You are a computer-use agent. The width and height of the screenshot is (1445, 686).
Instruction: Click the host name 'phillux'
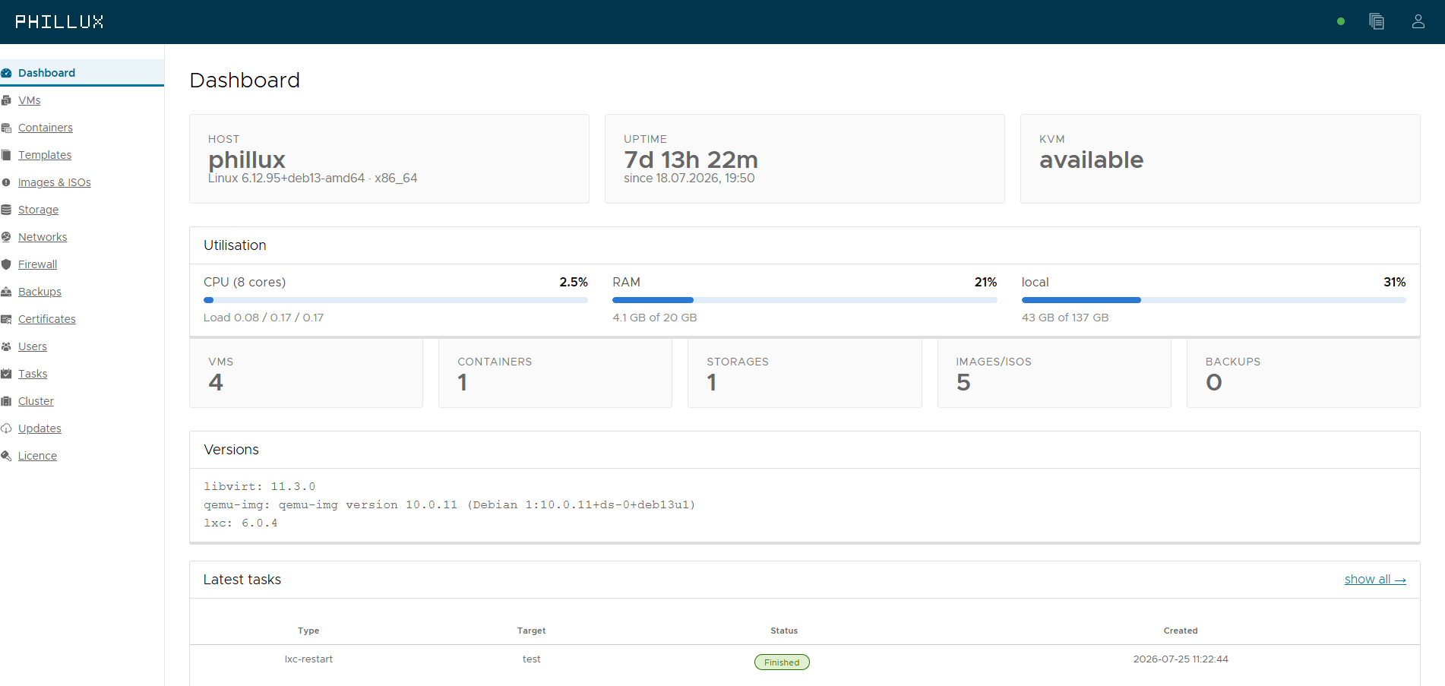(247, 160)
